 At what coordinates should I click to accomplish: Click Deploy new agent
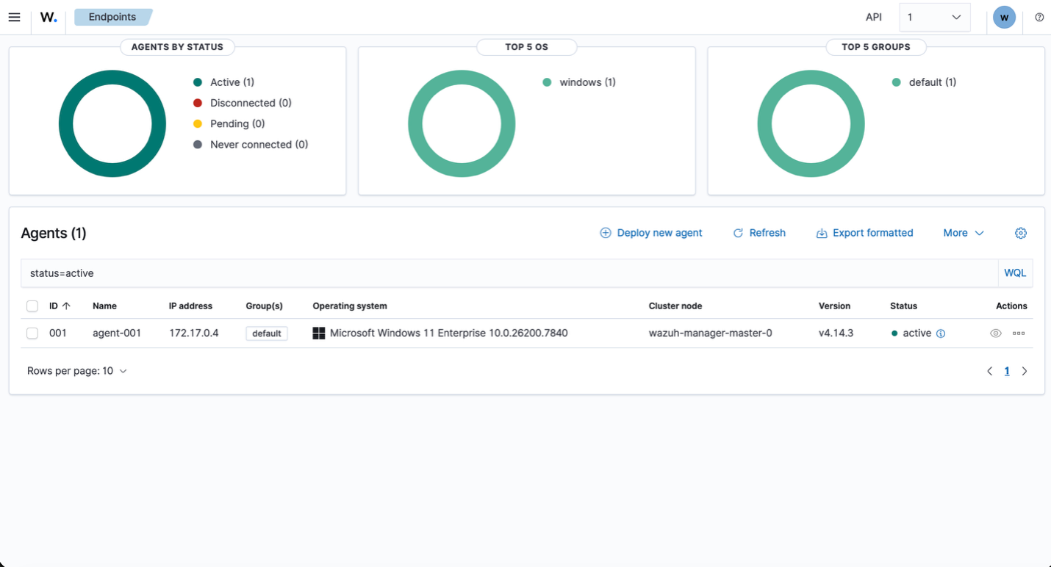point(651,233)
